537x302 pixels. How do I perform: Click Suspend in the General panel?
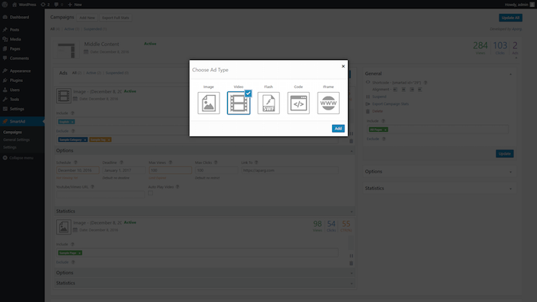pyautogui.click(x=379, y=97)
